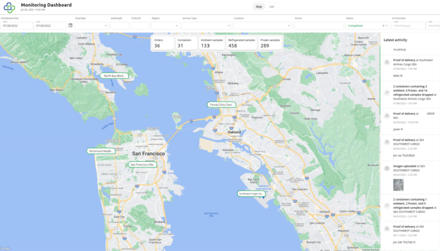This screenshot has width=440, height=251.
Task: Open the uploaded image thumbnail
Action: (396, 184)
